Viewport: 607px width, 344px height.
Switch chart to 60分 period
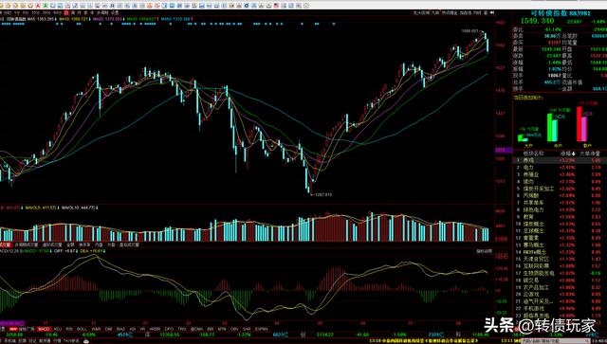pos(57,12)
